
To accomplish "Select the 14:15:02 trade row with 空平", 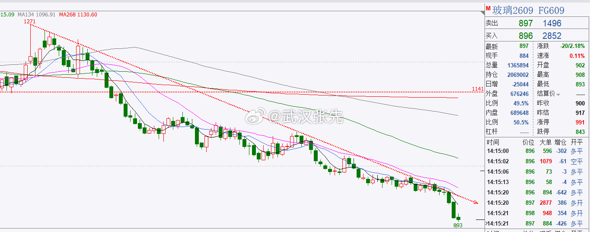I will [537, 161].
